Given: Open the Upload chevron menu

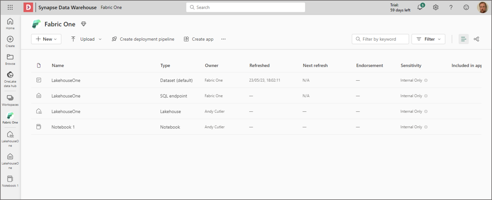Looking at the screenshot, I should pos(100,39).
